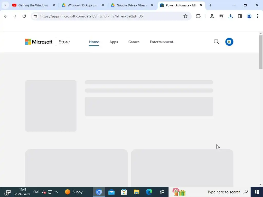The height and width of the screenshot is (197, 263).
Task: Click the Type here to search box
Action: pyautogui.click(x=210, y=192)
